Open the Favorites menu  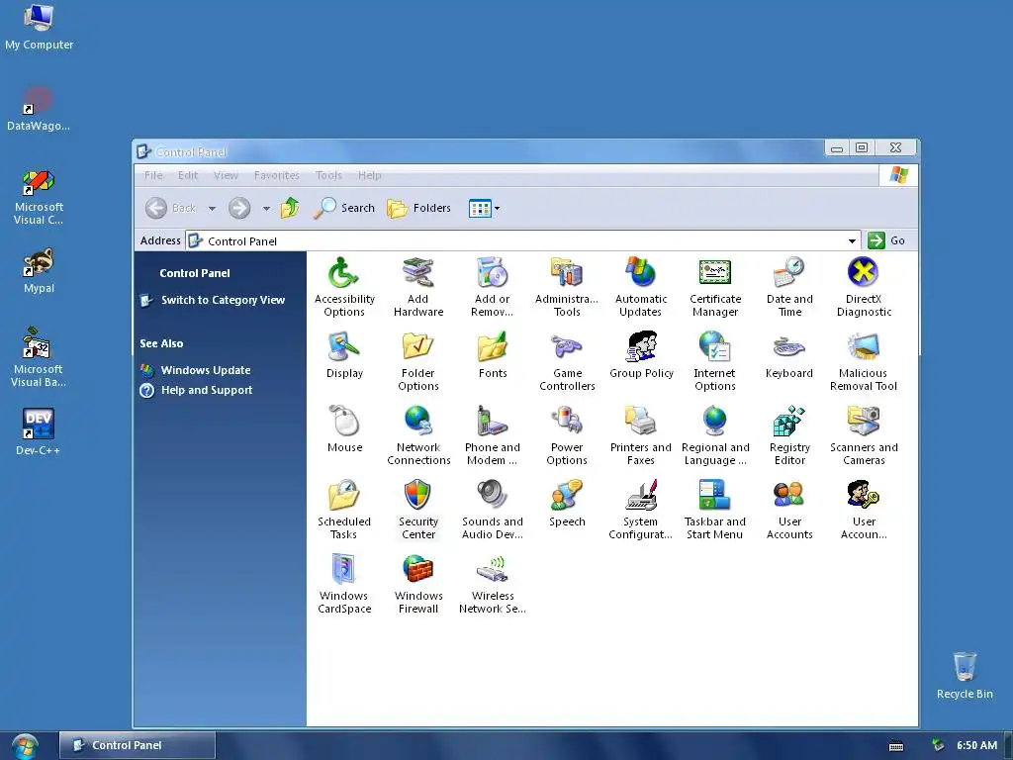(x=277, y=175)
